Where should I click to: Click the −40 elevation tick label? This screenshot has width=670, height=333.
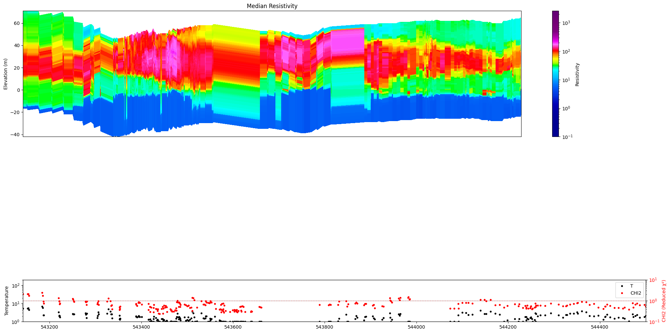tap(16, 134)
